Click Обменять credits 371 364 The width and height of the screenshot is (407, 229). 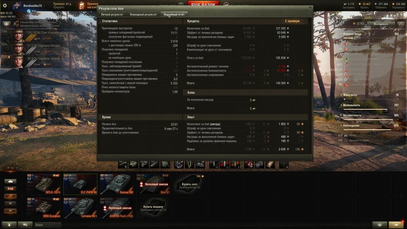[x=381, y=5]
